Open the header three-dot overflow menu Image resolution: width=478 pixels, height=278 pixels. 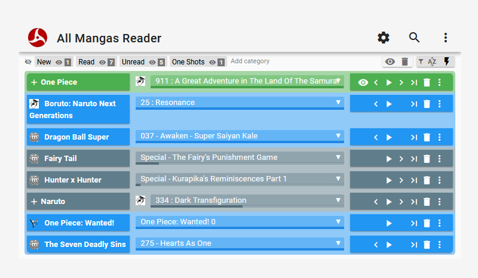click(445, 38)
